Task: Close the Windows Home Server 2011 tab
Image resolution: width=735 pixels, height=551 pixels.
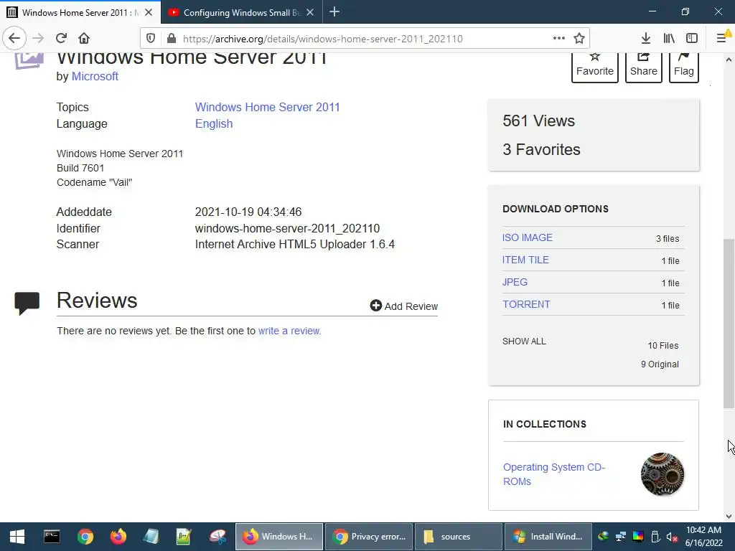Action: coord(149,13)
